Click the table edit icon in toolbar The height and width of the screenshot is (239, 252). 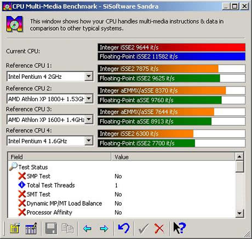(x=31, y=228)
